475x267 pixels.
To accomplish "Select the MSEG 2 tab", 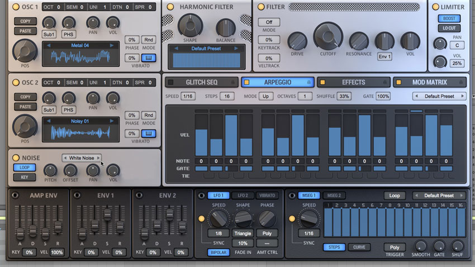I will 334,196.
